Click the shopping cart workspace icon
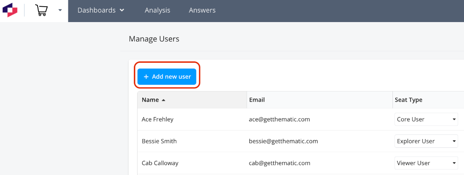 pos(41,10)
